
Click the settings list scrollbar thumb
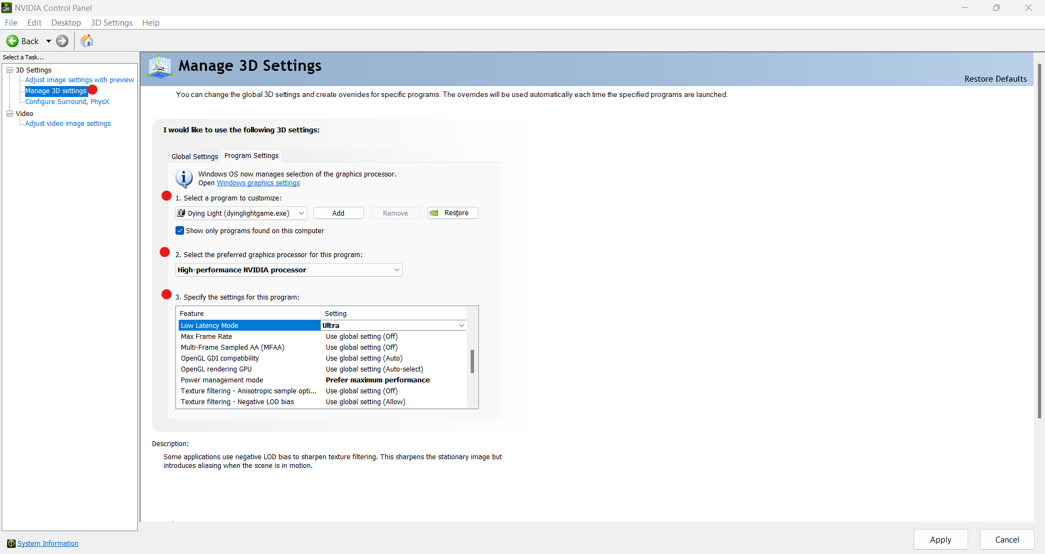[472, 361]
